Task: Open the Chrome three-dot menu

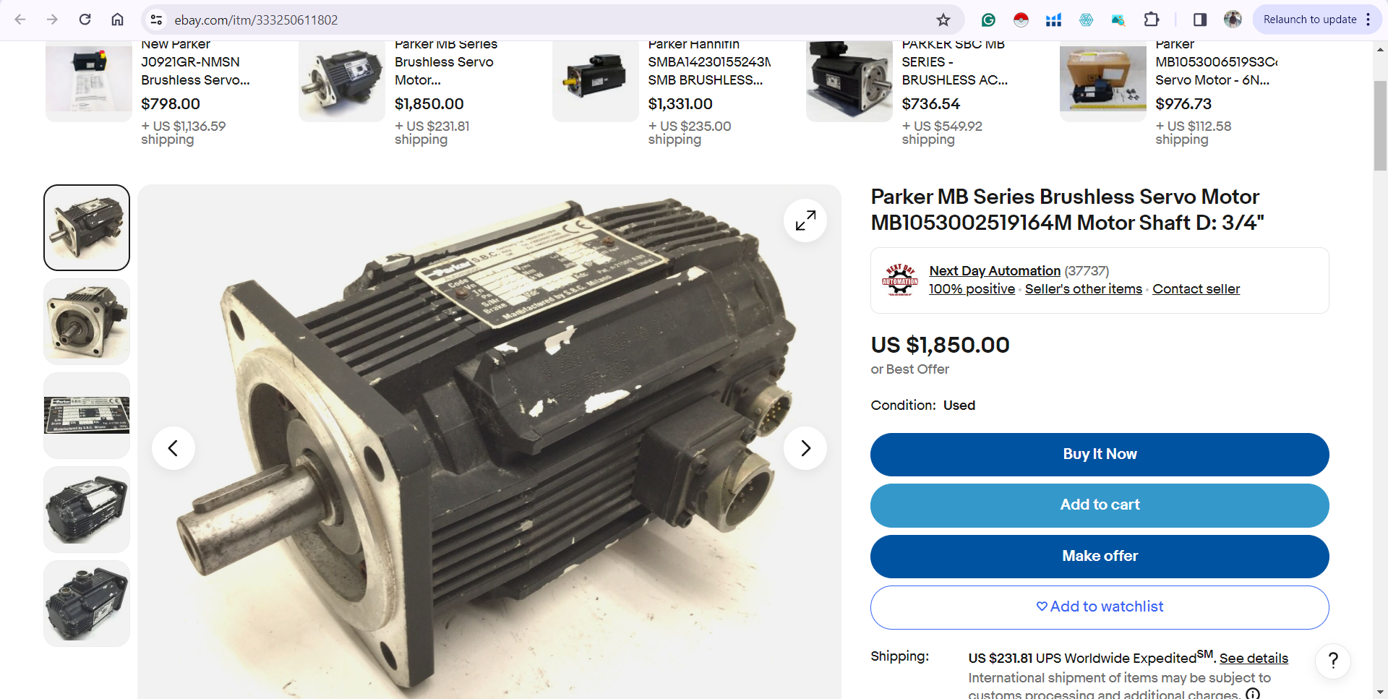Action: point(1368,20)
